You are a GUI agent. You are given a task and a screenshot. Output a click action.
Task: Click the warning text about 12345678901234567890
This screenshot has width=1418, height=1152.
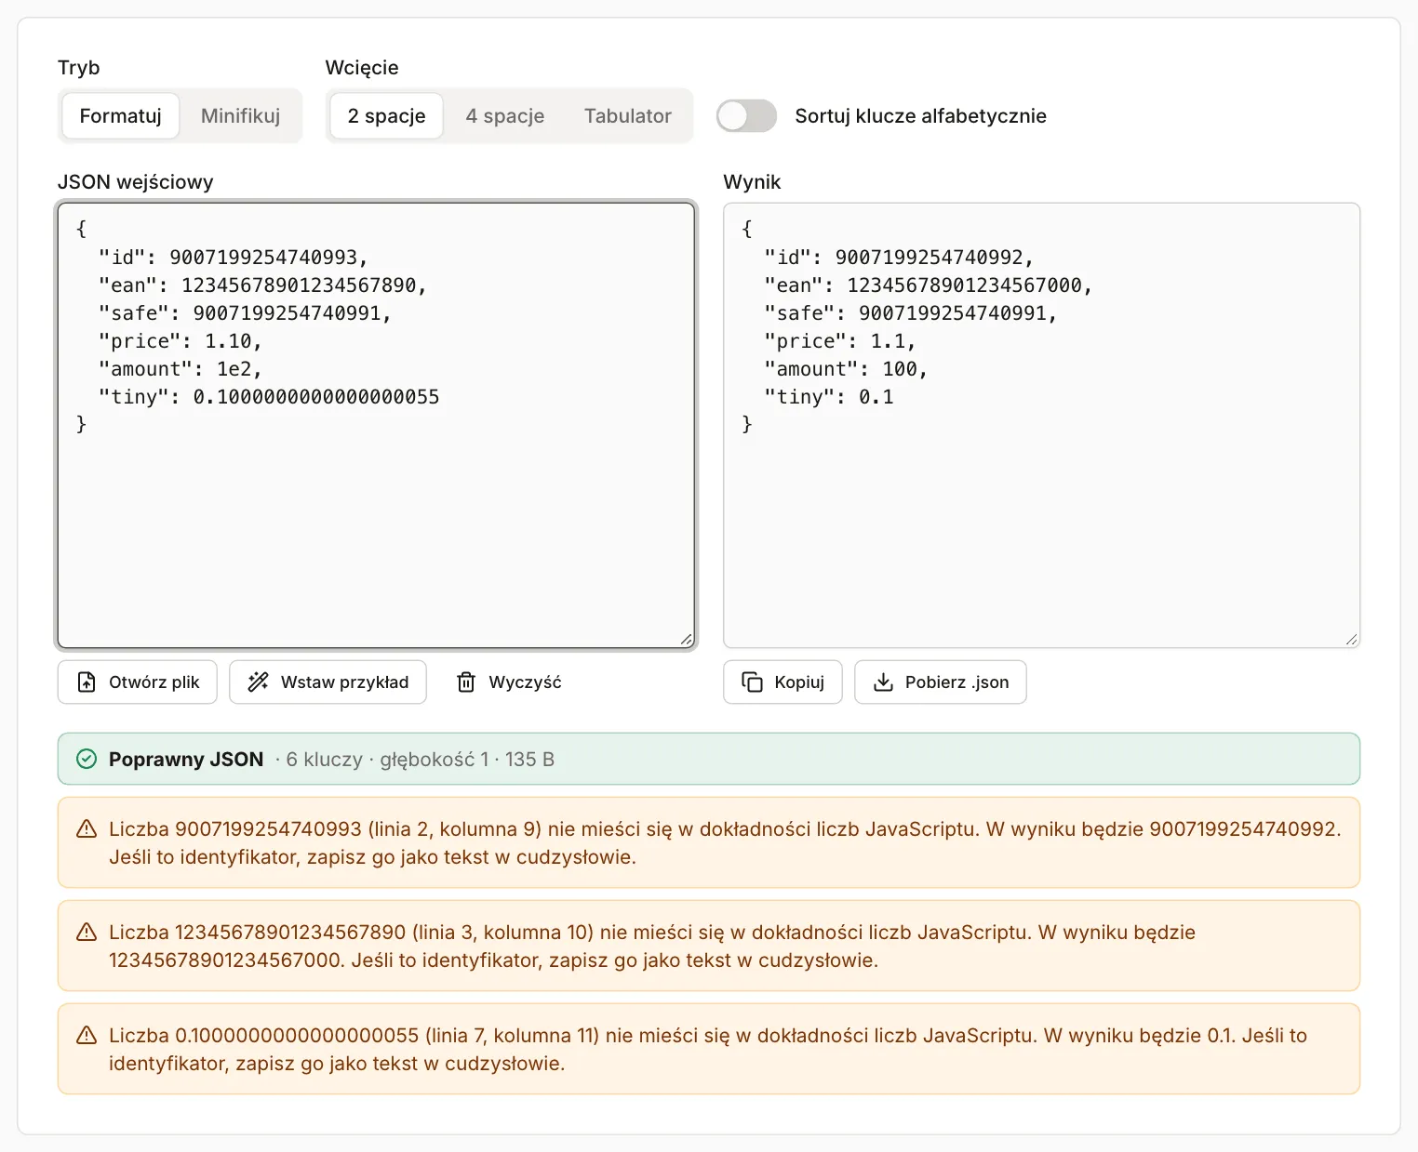(652, 947)
